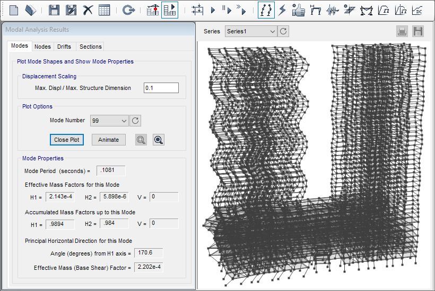Screen dimensions: 435x291
Task: Switch to the Drifts tab
Action: pos(64,47)
